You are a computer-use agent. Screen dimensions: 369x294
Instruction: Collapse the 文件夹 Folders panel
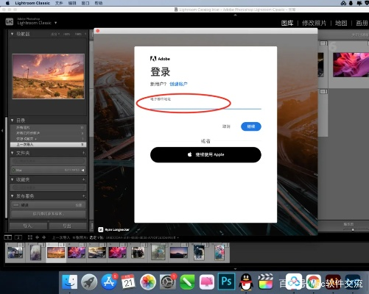point(12,153)
